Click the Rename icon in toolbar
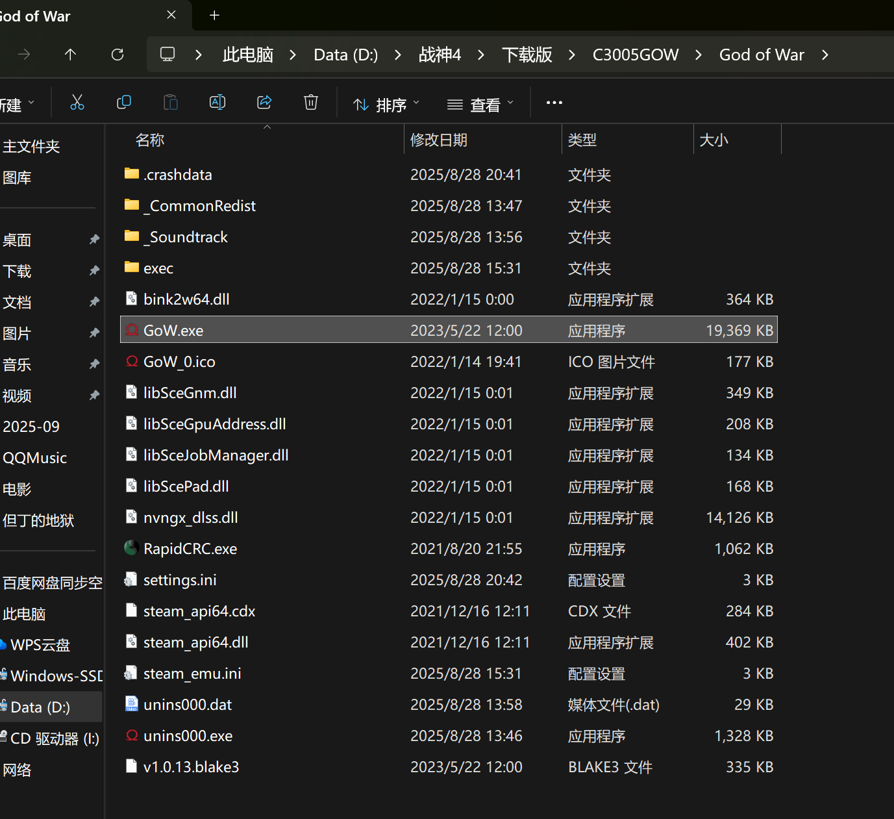Screen dimensions: 894x819 217,103
